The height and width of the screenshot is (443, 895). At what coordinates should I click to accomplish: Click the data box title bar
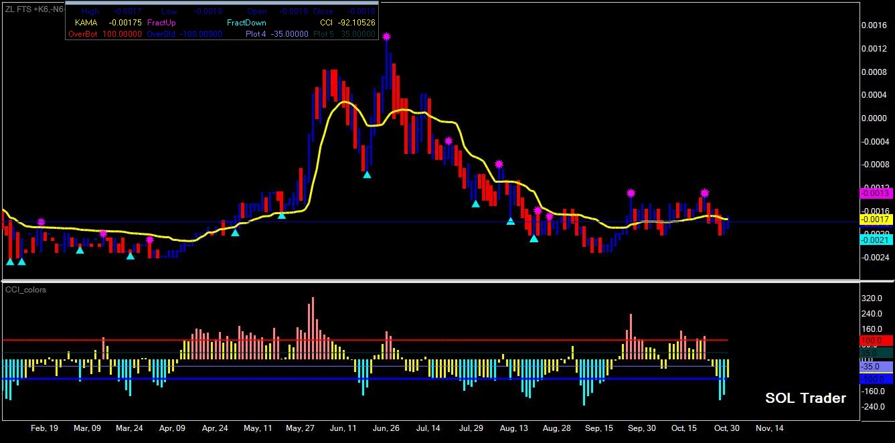click(222, 4)
